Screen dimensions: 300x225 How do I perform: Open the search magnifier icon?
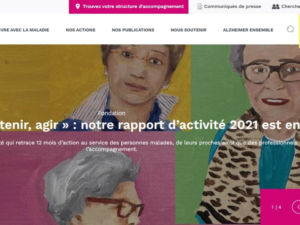coord(290,29)
